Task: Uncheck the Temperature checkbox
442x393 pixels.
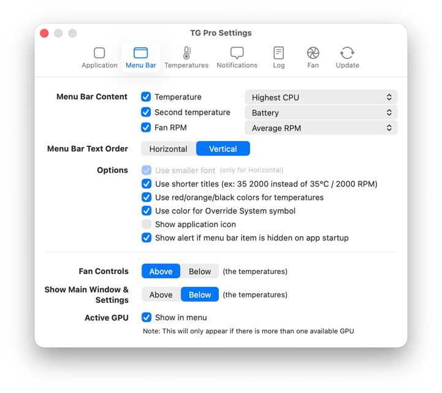Action: tap(146, 97)
